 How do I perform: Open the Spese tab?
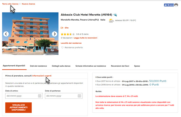(x=137, y=66)
